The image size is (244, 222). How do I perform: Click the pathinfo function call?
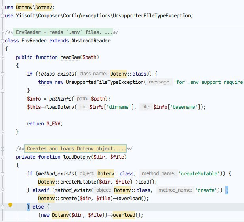point(60,99)
